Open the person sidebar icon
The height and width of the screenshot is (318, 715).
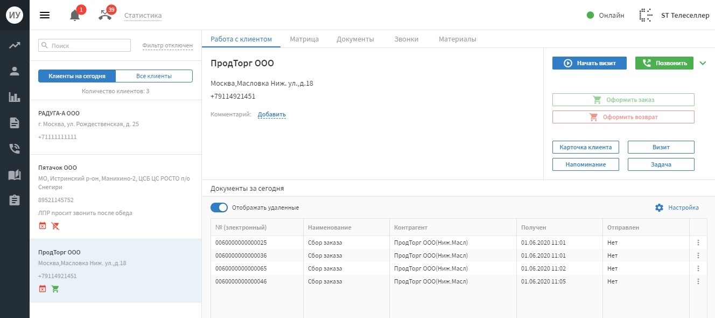tap(15, 71)
